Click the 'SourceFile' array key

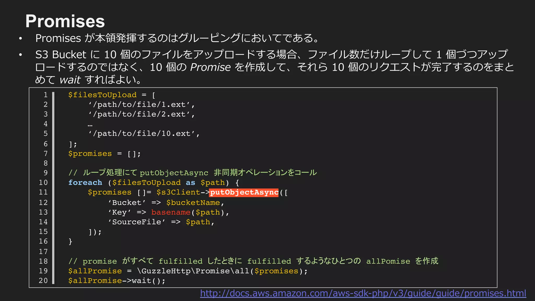tap(137, 222)
